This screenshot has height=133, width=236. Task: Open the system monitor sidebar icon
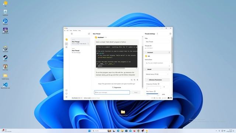pyautogui.click(x=66, y=93)
